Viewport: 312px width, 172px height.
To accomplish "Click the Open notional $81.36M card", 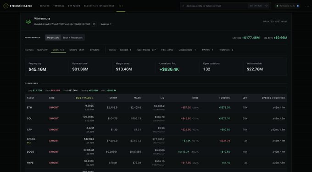I will (x=90, y=67).
